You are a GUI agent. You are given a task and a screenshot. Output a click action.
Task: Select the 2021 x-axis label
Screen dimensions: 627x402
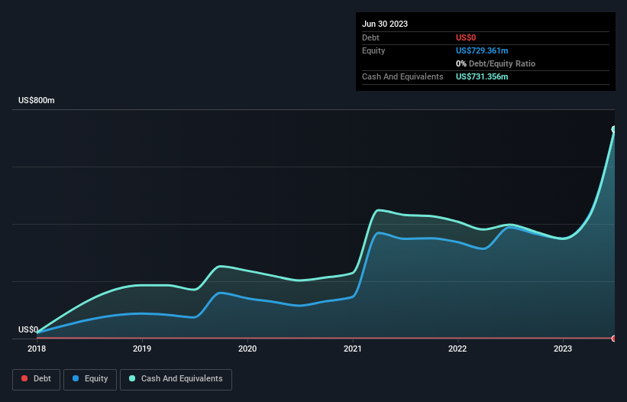[x=353, y=349]
